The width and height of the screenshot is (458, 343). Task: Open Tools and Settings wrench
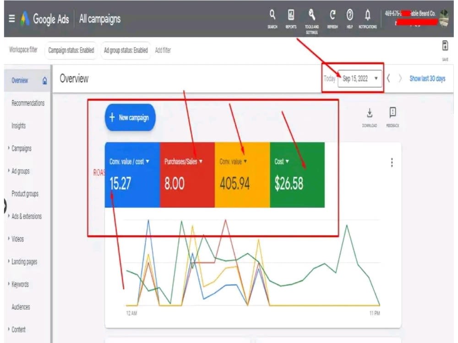point(311,21)
